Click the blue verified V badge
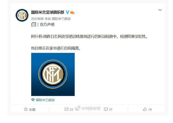173x123 pixels. (67, 12)
